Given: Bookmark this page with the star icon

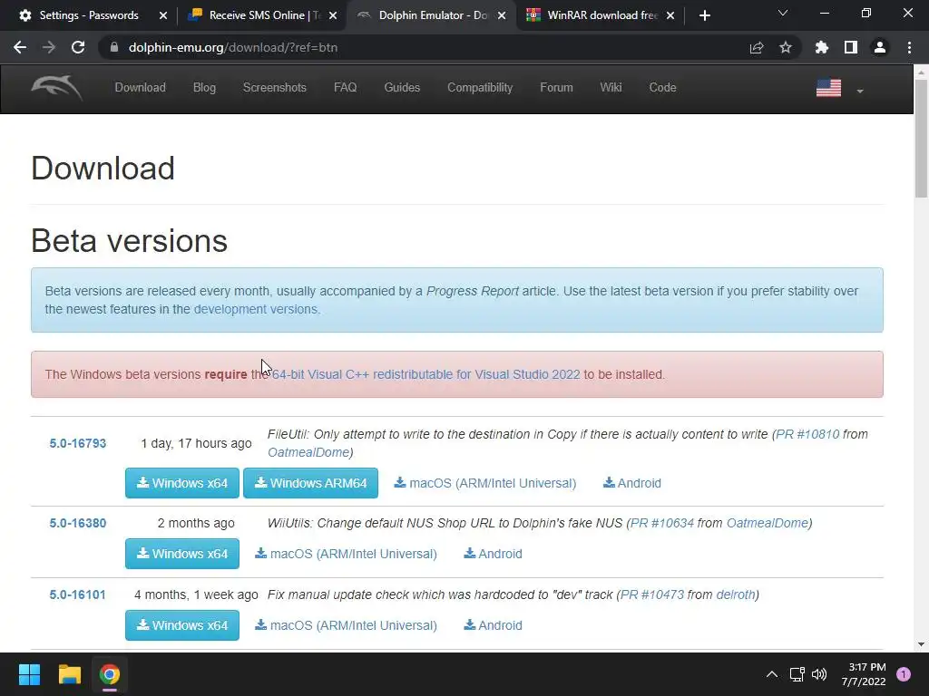Looking at the screenshot, I should coord(786,47).
